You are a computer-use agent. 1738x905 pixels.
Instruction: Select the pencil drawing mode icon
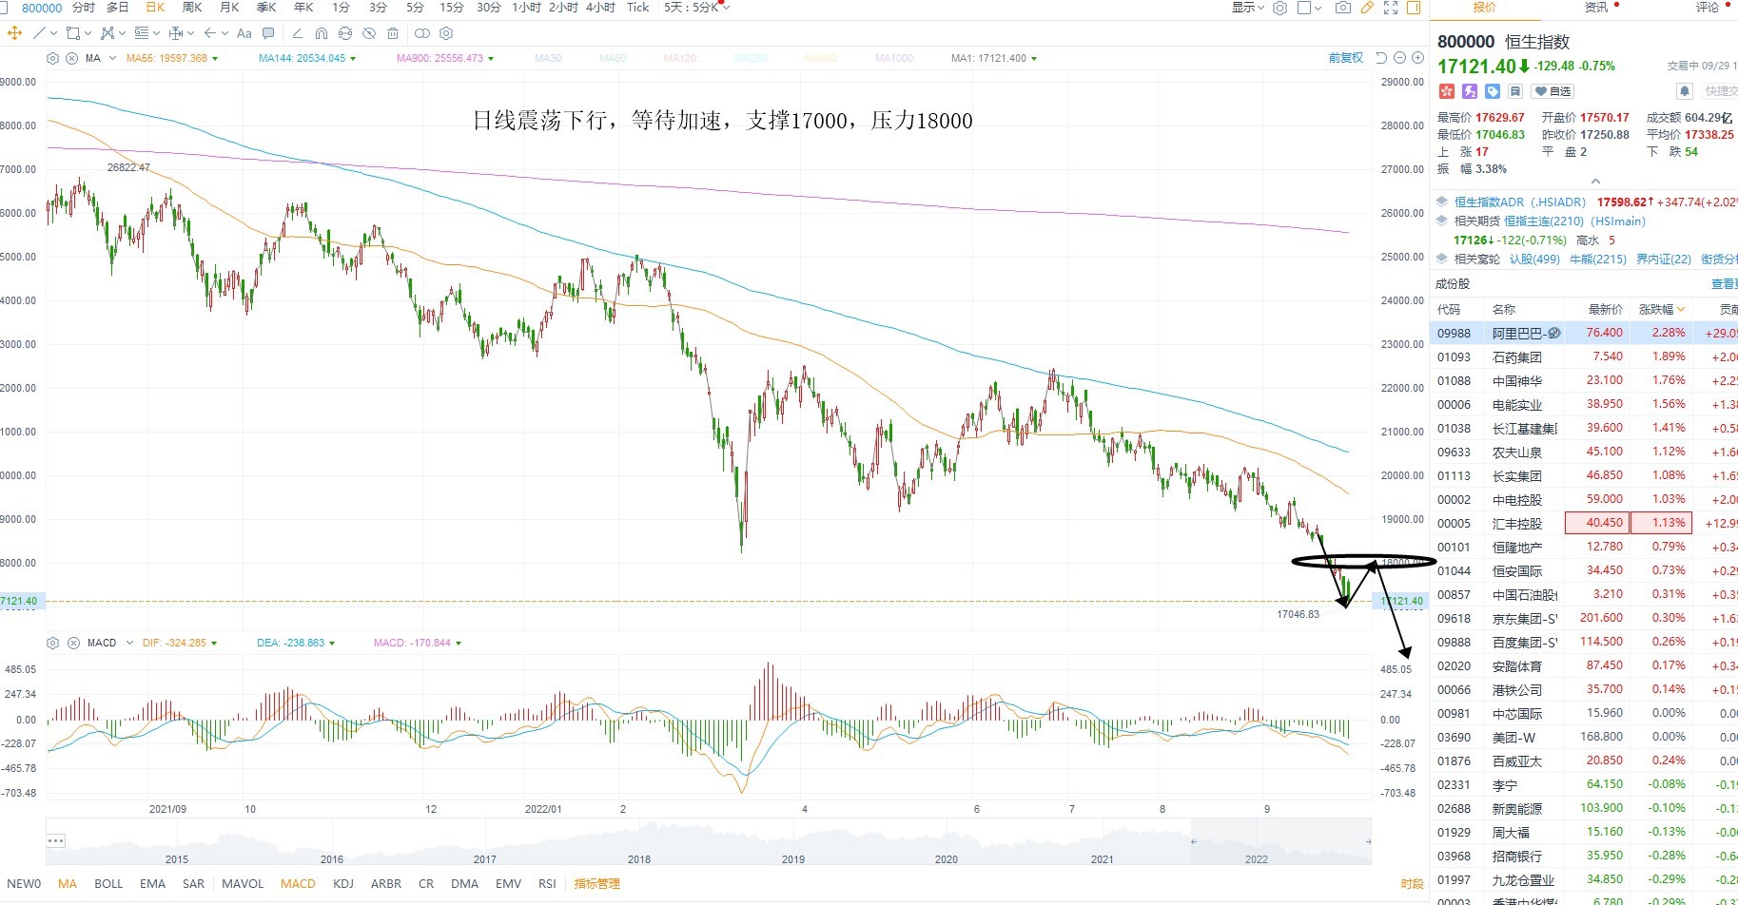pyautogui.click(x=1367, y=8)
